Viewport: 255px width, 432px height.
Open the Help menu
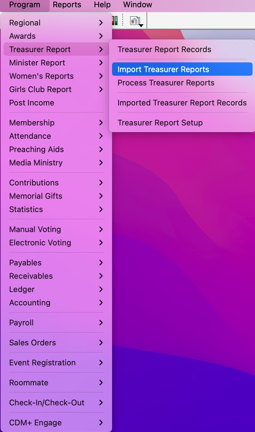click(x=102, y=5)
